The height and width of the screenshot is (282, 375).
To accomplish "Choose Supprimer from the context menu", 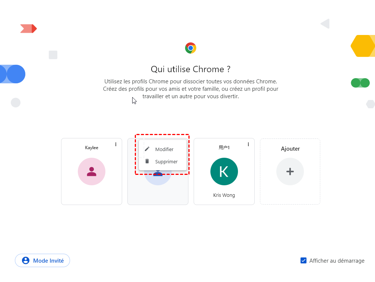I will (x=166, y=161).
